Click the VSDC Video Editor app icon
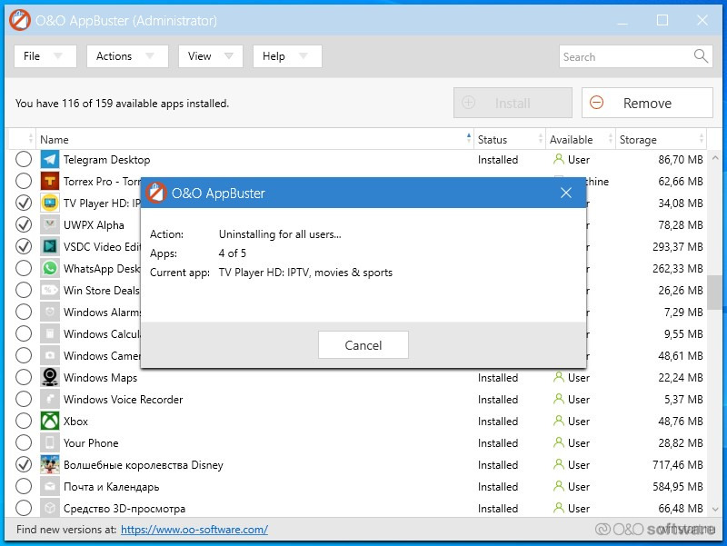727x546 pixels. [50, 246]
